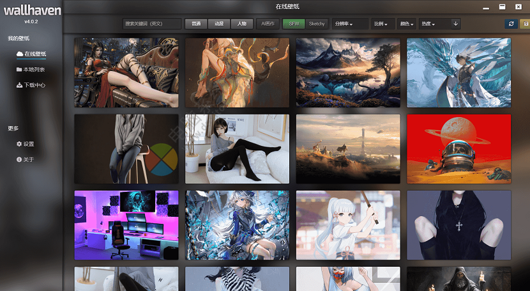530x291 pixels.
Task: Click the descending sort arrow icon
Action: [455, 24]
